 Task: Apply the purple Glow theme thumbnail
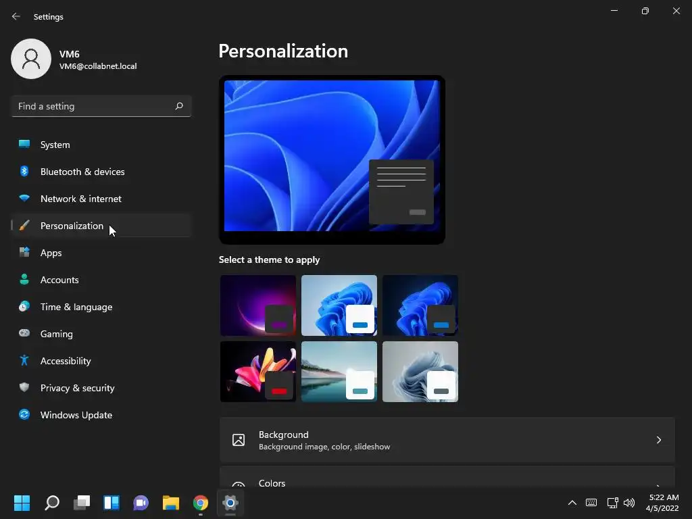click(257, 305)
